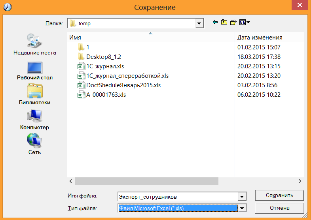Select folder icon named 1

[81, 47]
